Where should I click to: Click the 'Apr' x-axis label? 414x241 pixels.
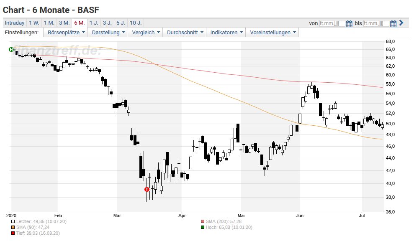pos(182,216)
